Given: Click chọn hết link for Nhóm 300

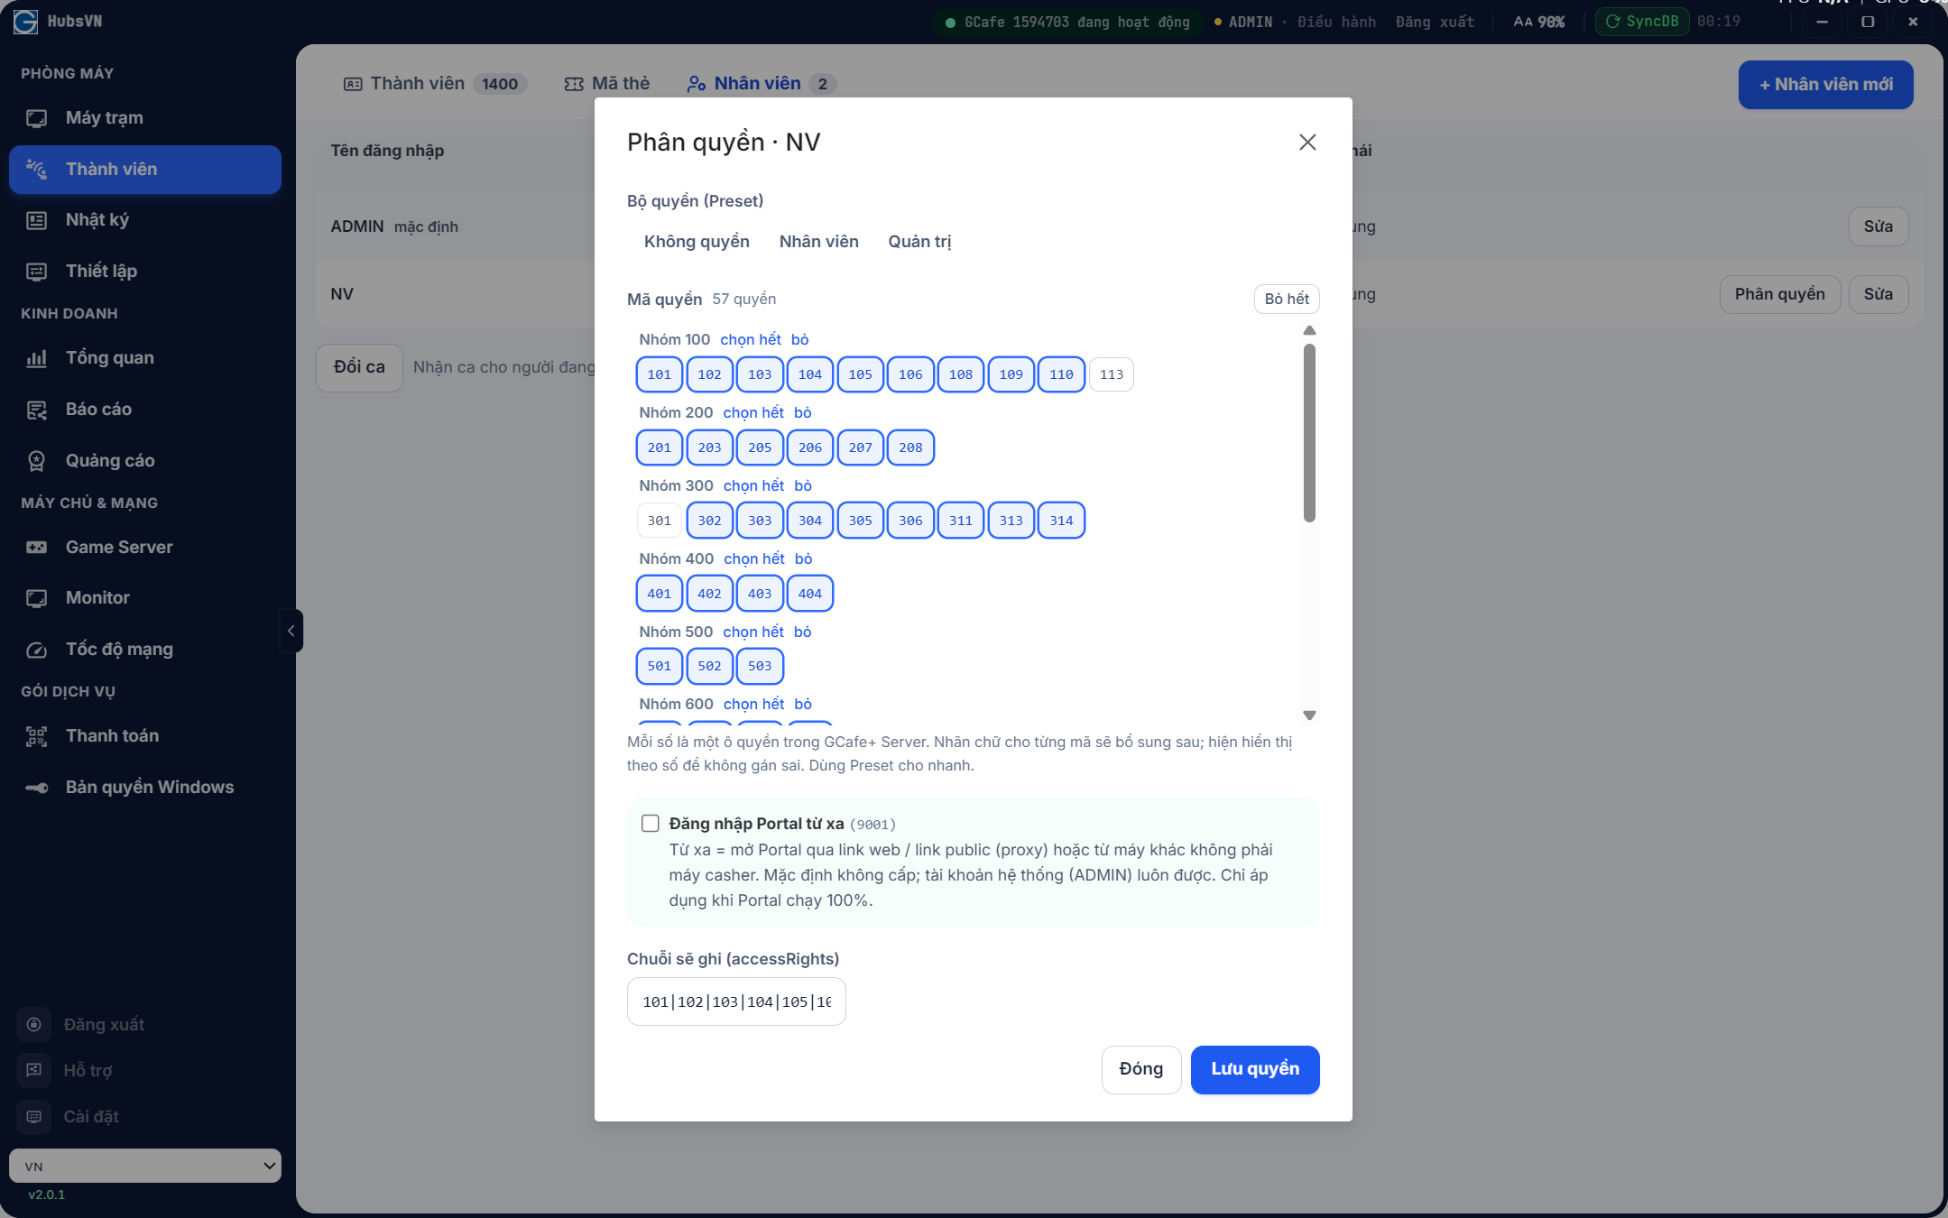Looking at the screenshot, I should pos(753,486).
